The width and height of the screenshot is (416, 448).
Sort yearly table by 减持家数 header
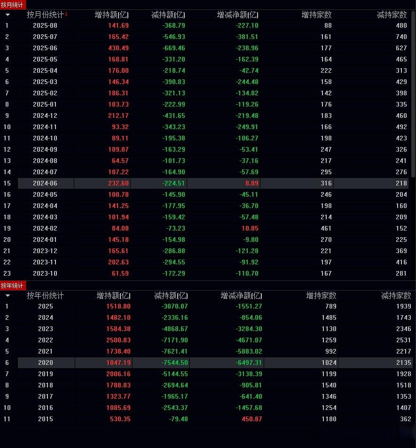(396, 296)
